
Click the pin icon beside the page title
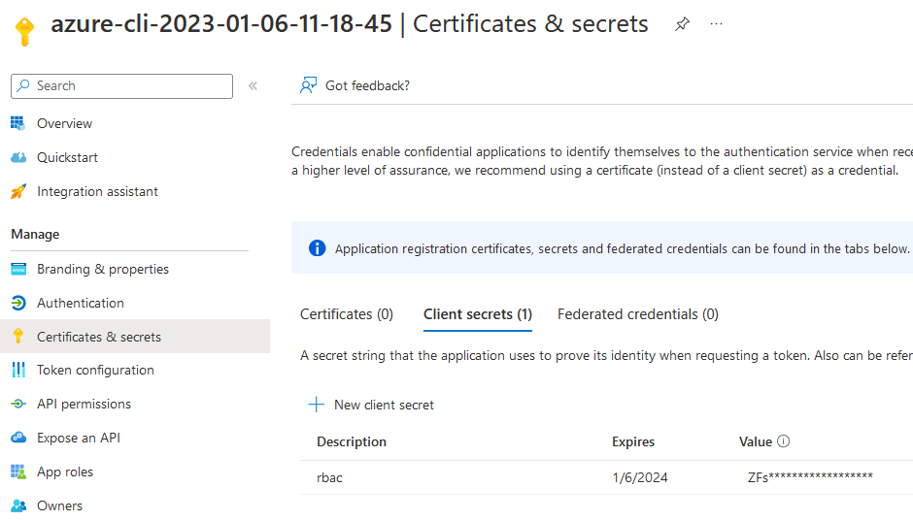682,24
